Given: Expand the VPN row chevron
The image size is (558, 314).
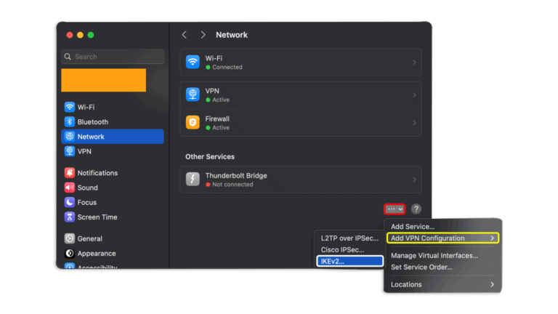Looking at the screenshot, I should (414, 95).
